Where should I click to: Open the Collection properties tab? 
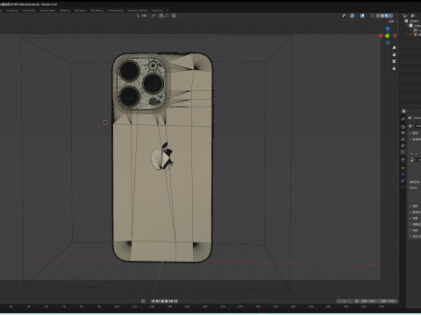403,160
